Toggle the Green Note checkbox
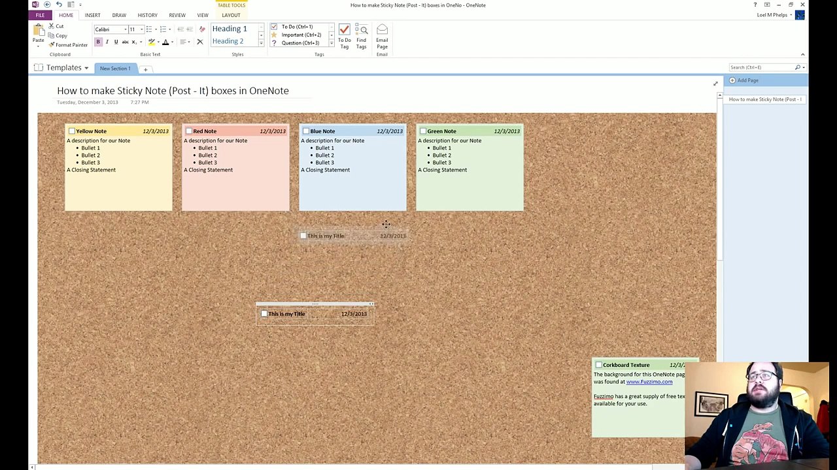 (422, 131)
